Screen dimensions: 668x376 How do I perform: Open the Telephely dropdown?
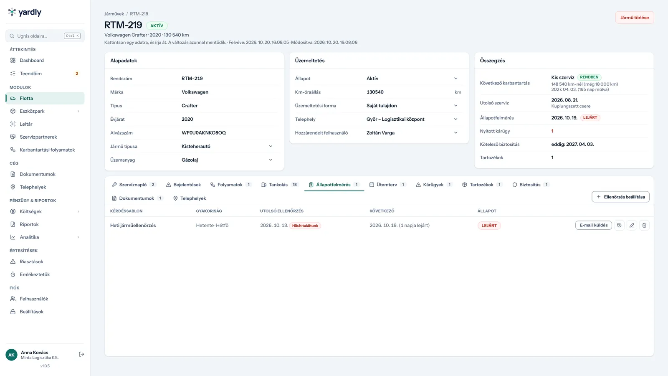pos(413,119)
